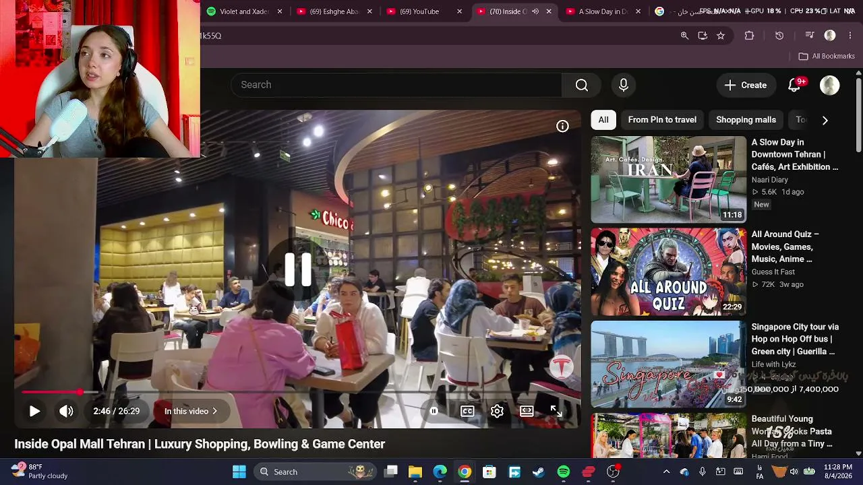Image resolution: width=863 pixels, height=485 pixels.
Task: Select the 'All' filter chip
Action: coord(603,120)
